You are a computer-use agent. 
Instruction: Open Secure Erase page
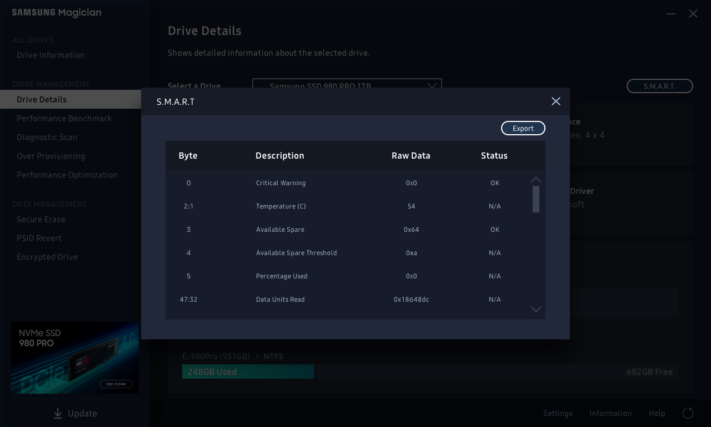pos(41,219)
